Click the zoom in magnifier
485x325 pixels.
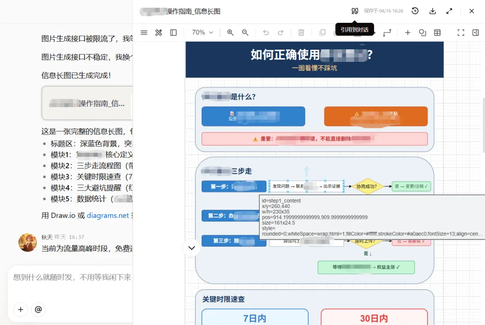point(230,32)
